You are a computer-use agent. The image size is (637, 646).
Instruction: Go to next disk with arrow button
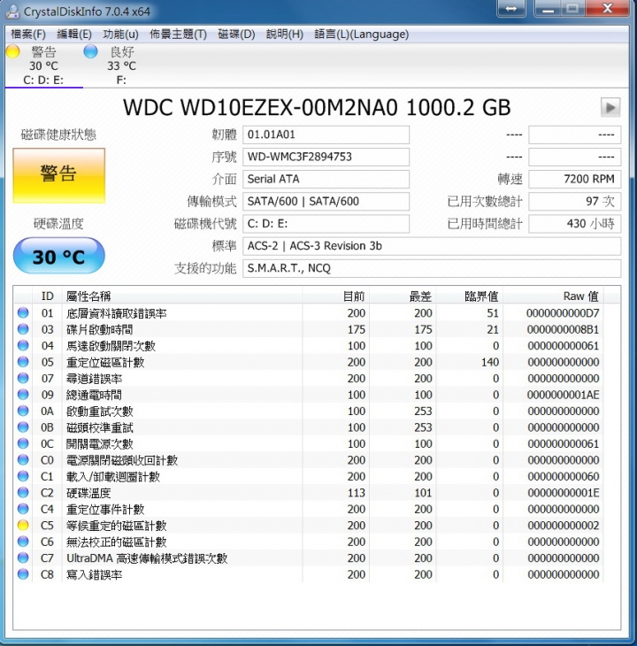(x=610, y=108)
